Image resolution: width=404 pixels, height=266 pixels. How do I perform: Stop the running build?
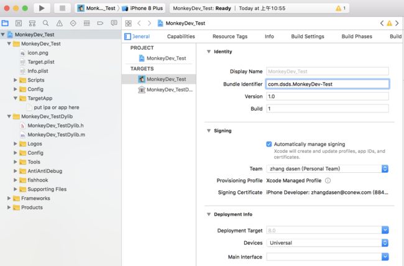[62, 8]
